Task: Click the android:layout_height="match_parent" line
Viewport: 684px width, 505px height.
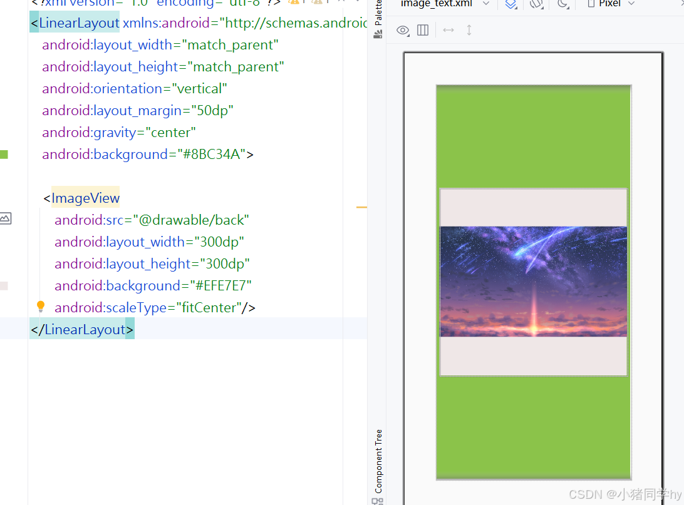Action: click(163, 67)
